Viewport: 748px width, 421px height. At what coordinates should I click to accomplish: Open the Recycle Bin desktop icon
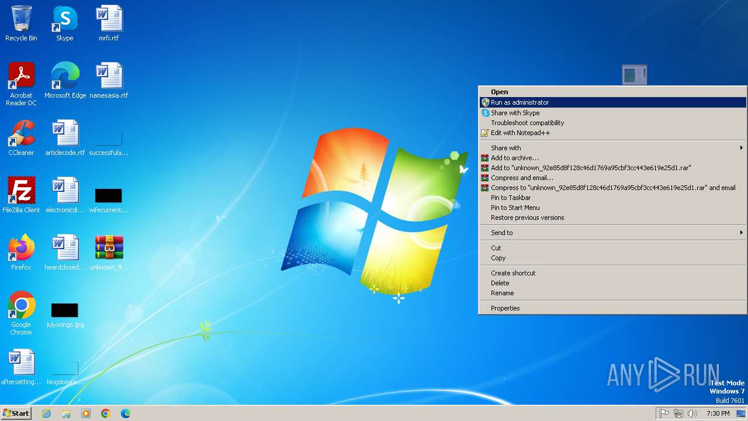pyautogui.click(x=21, y=23)
